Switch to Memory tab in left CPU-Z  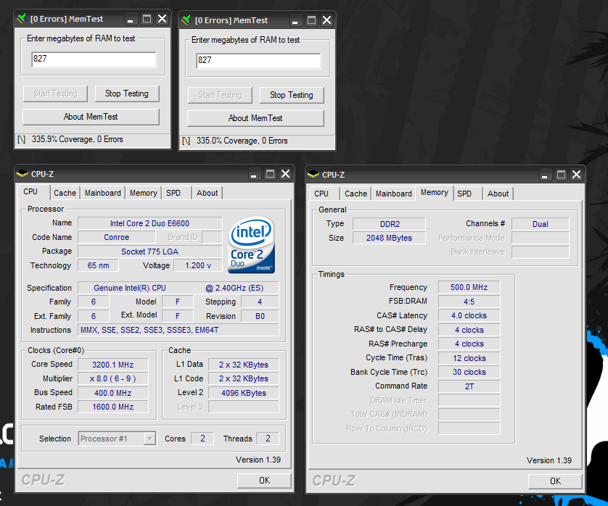coord(143,193)
